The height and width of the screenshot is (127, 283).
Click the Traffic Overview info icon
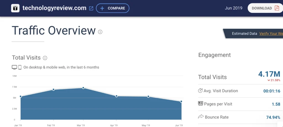pos(100,32)
